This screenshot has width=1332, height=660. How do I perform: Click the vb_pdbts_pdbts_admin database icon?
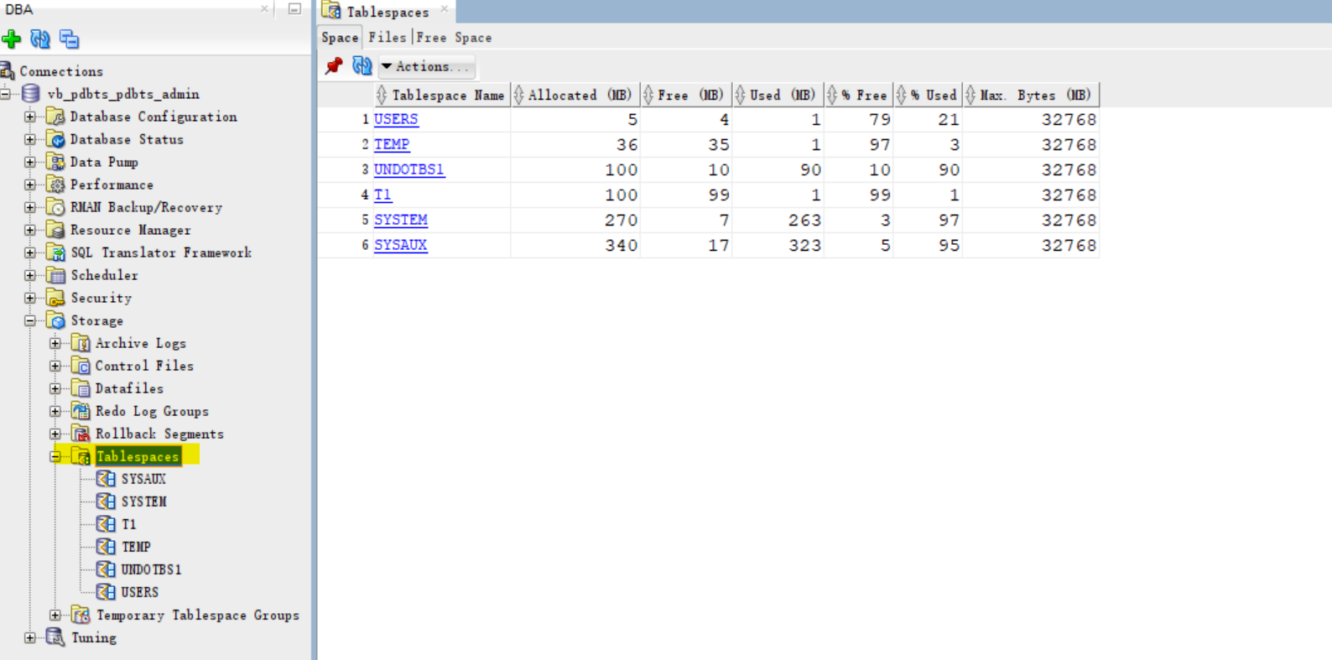tap(31, 94)
